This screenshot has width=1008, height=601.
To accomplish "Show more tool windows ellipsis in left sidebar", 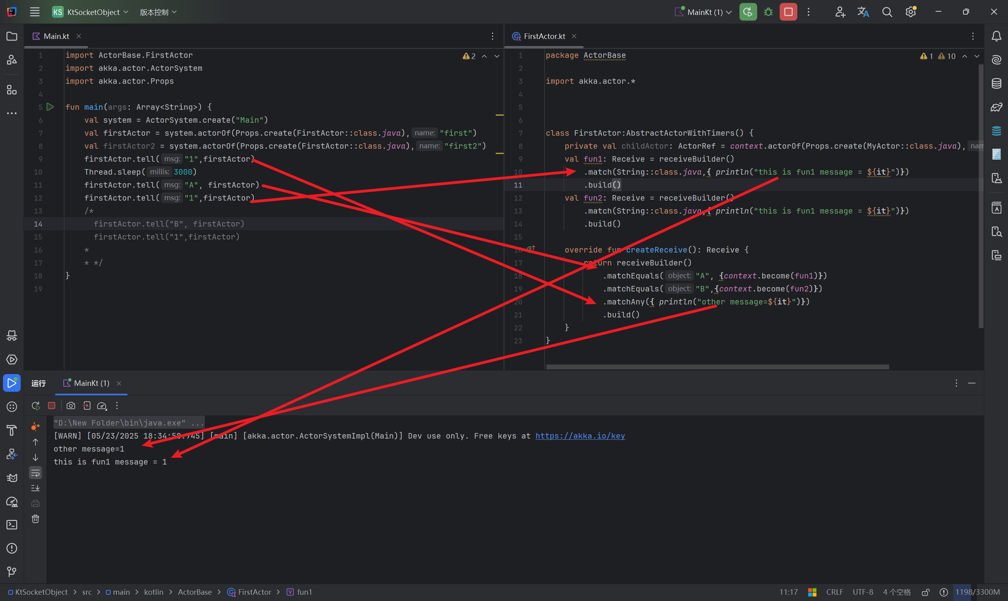I will (x=12, y=113).
